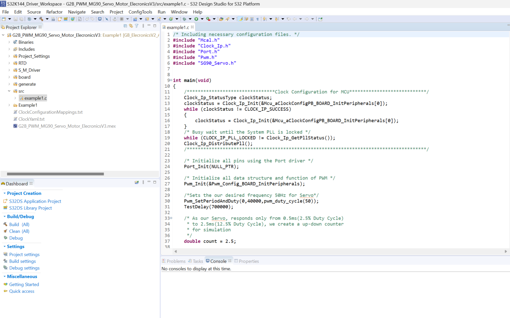510x318 pixels.
Task: Switch to the Problems tab
Action: [176, 261]
